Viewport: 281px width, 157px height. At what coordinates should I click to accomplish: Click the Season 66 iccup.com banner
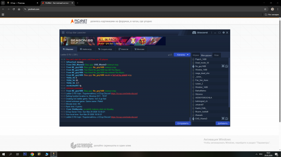pos(78,41)
